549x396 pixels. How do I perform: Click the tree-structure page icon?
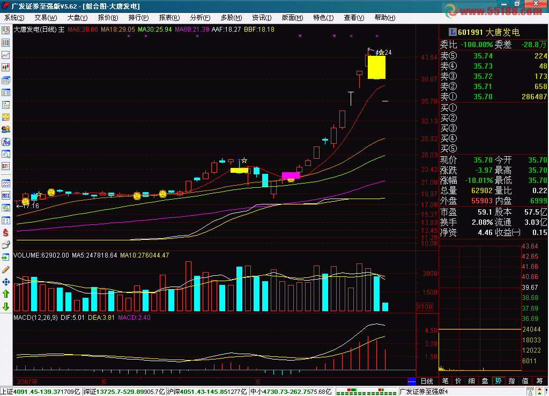tap(5, 105)
